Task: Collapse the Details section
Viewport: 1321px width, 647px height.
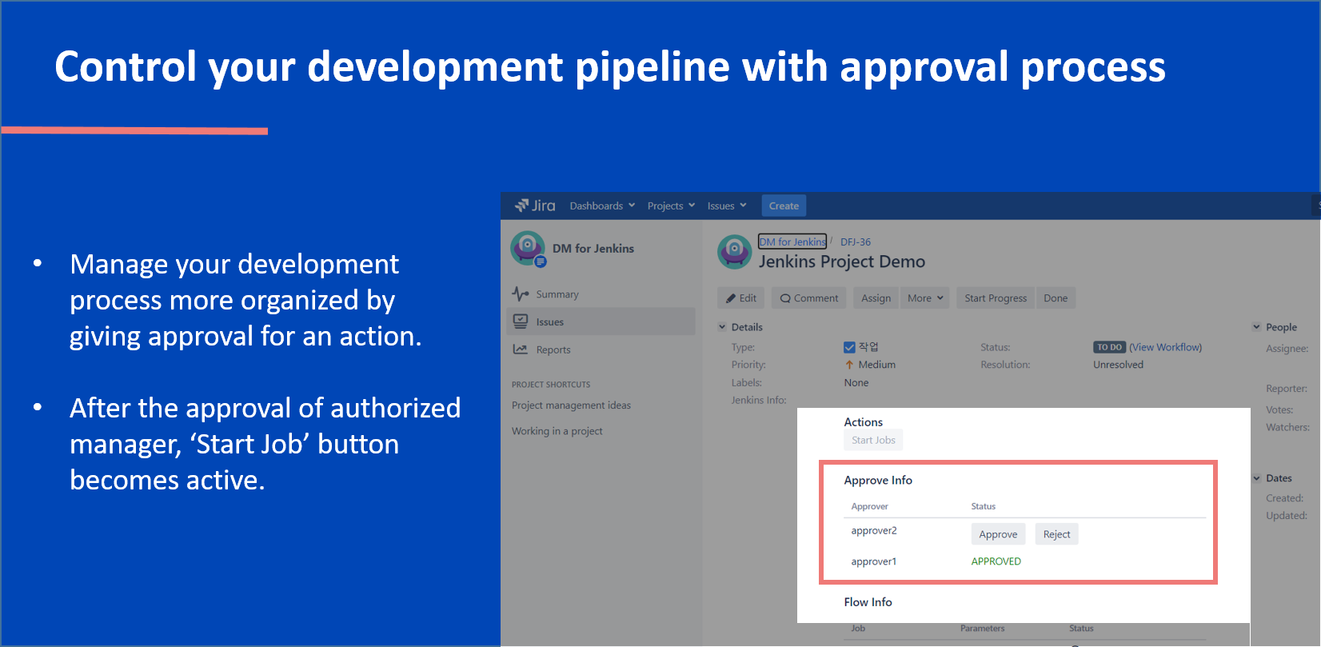Action: 722,327
